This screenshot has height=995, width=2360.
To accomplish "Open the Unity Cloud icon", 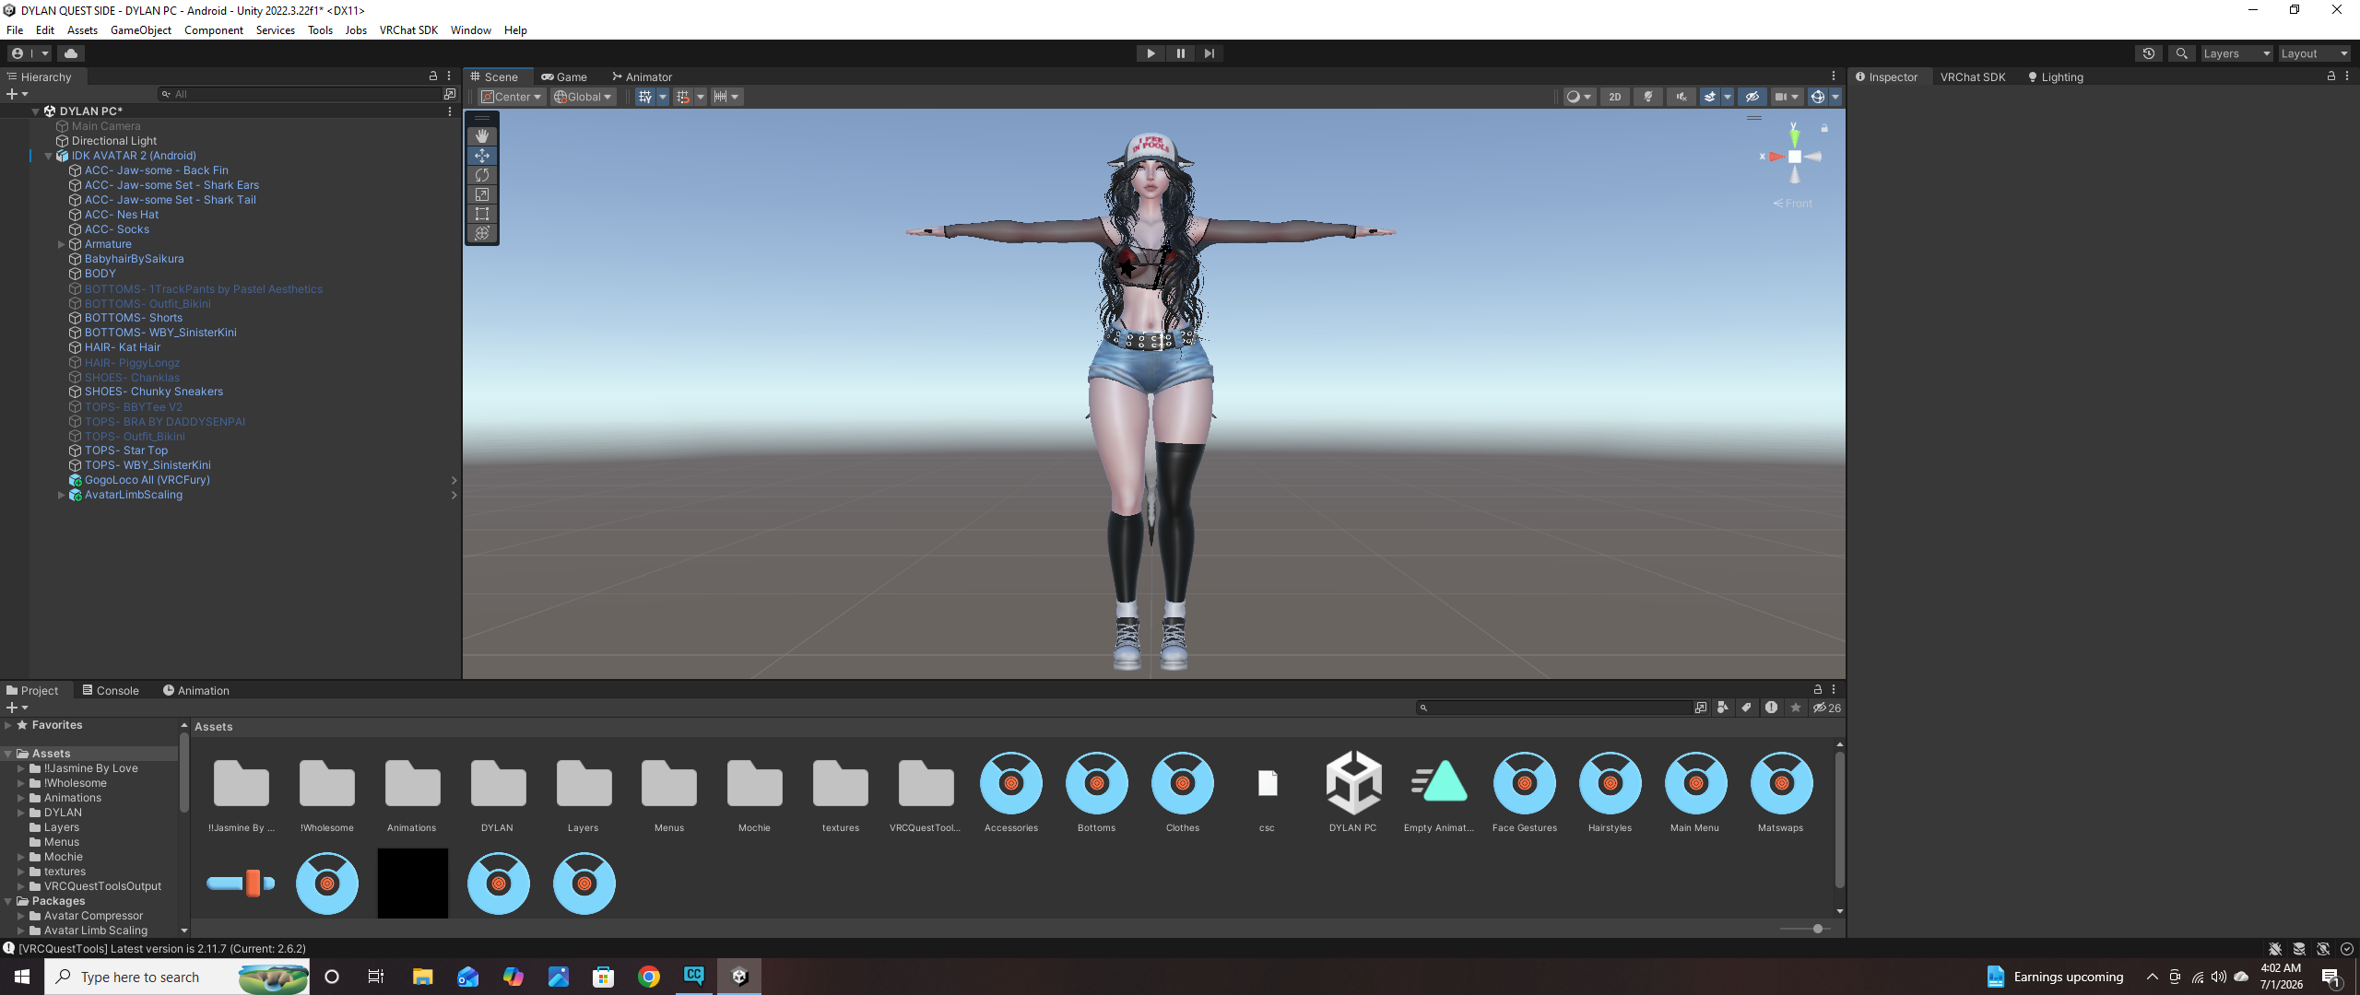I will click(x=71, y=53).
